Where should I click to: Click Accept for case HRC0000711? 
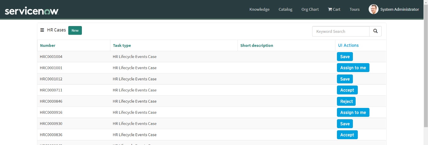pos(347,90)
